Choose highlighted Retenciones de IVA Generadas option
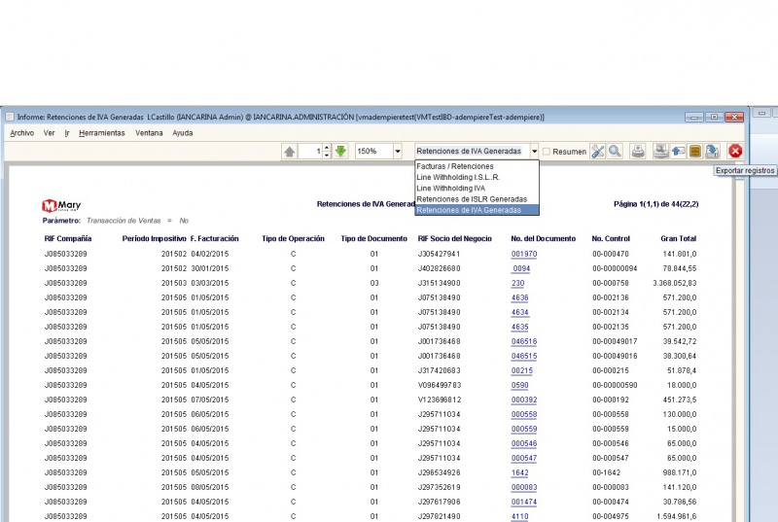This screenshot has height=522, width=778. tap(477, 210)
